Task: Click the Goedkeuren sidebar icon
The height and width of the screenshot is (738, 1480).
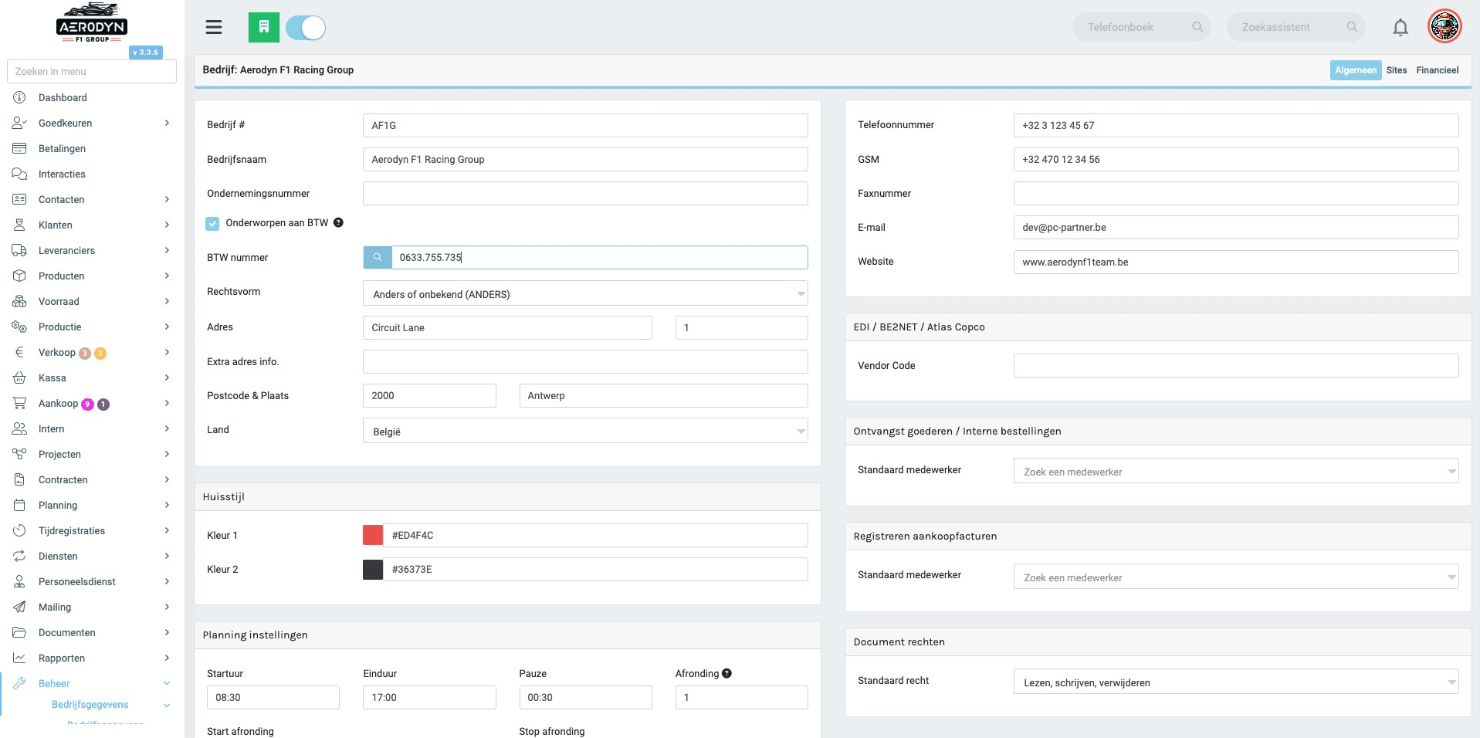Action: [x=19, y=123]
